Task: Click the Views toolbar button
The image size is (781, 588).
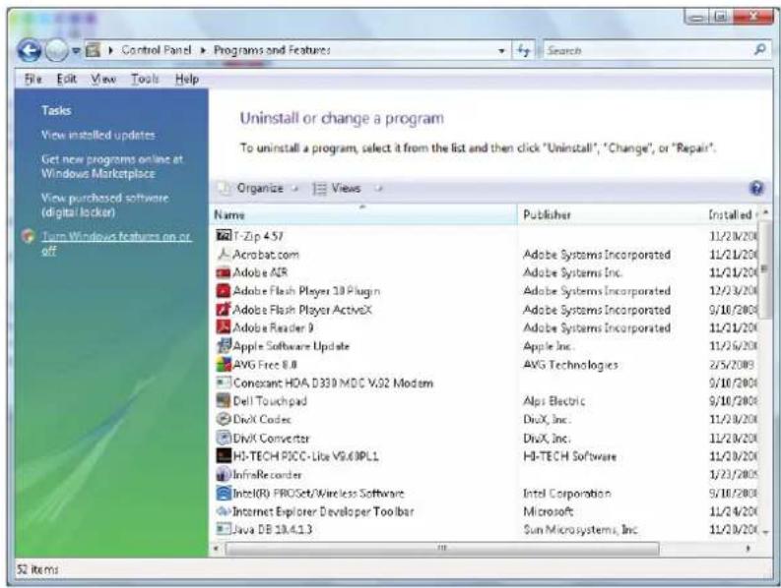Action: (337, 188)
